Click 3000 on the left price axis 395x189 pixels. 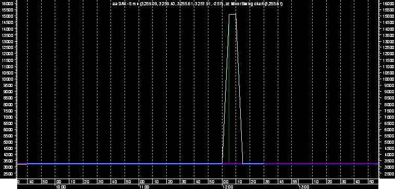point(8,167)
